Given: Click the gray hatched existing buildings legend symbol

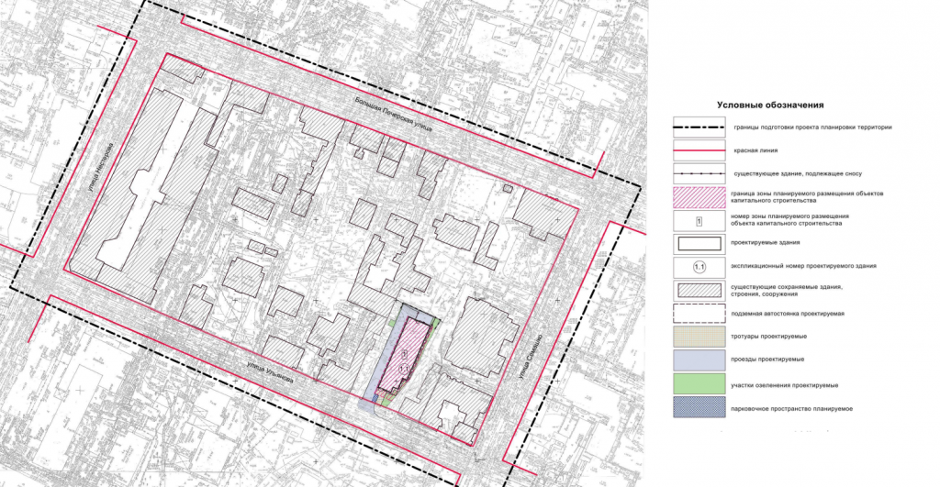Looking at the screenshot, I should tap(698, 291).
